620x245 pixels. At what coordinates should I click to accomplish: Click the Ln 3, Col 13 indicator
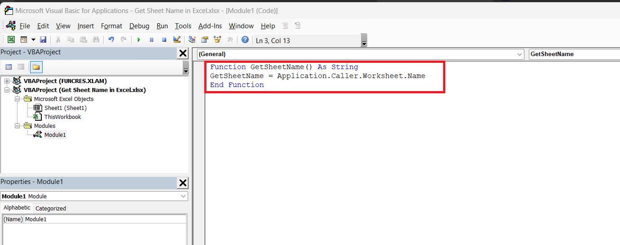[x=273, y=41]
